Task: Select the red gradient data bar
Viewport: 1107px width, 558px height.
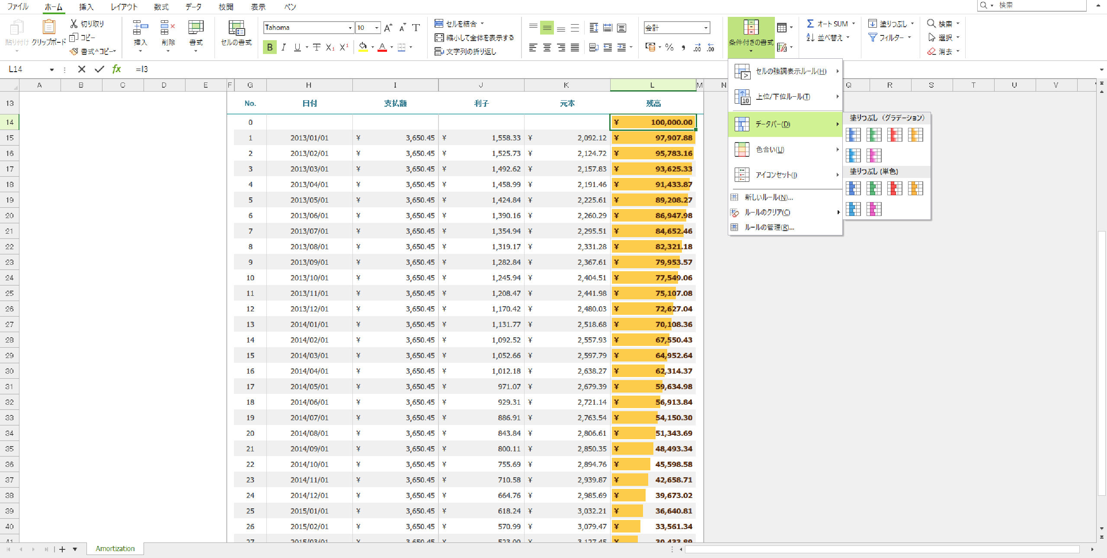Action: (x=894, y=135)
